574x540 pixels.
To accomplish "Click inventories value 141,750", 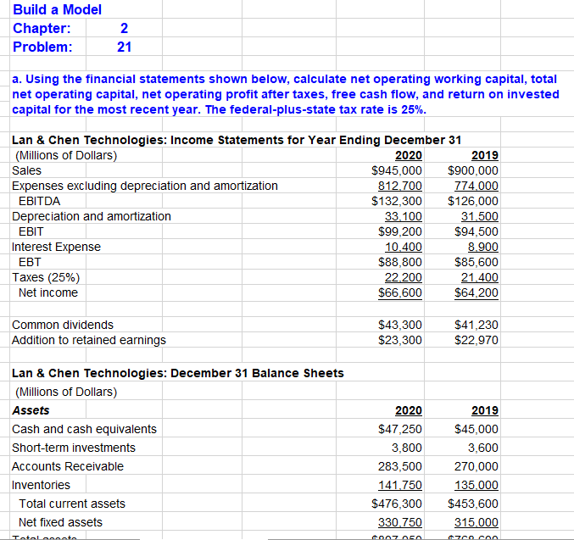I will (399, 485).
